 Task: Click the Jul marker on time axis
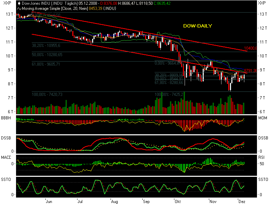pyautogui.click(x=80, y=201)
